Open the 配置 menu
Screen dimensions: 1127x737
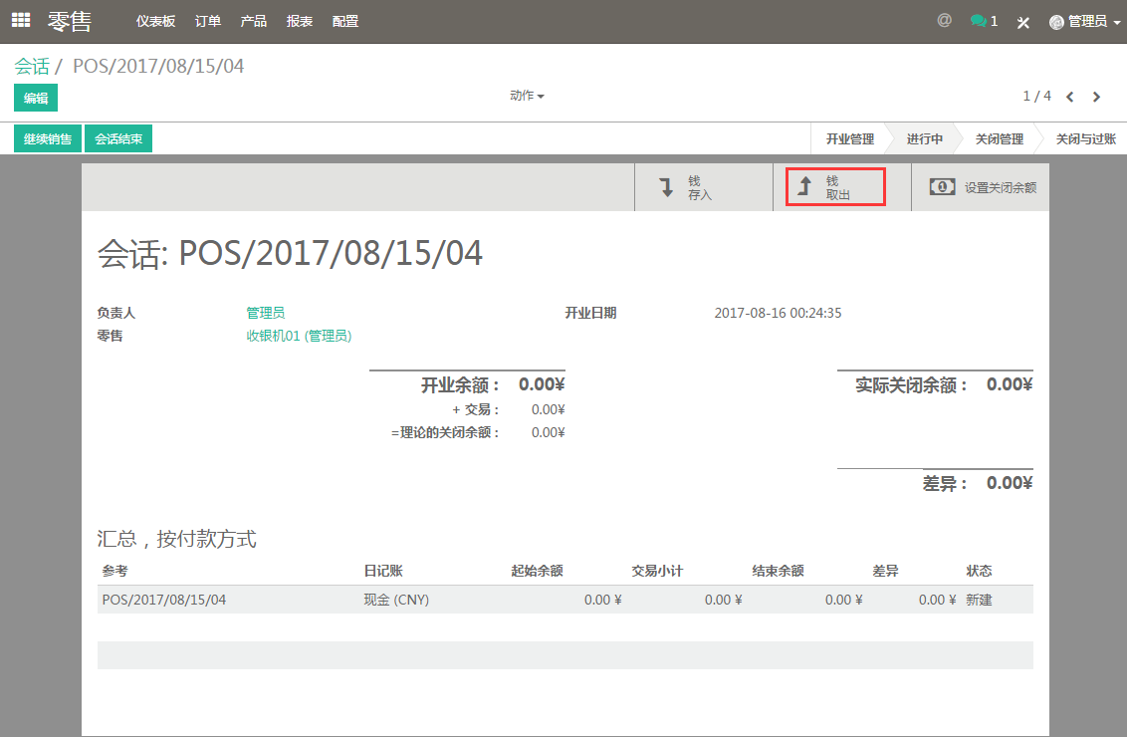[x=345, y=22]
